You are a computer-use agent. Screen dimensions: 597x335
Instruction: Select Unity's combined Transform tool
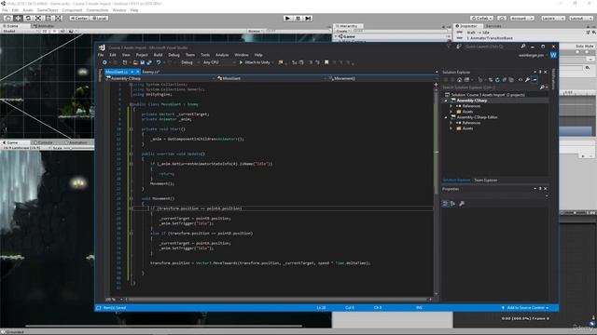point(58,18)
